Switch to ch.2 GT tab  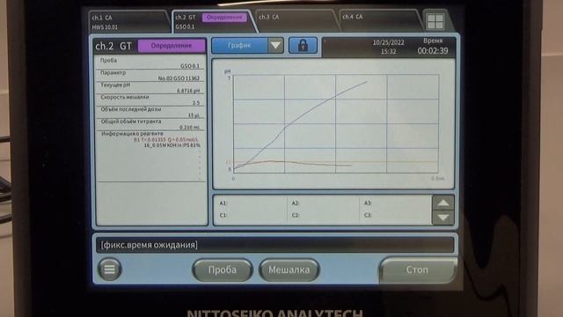point(214,22)
